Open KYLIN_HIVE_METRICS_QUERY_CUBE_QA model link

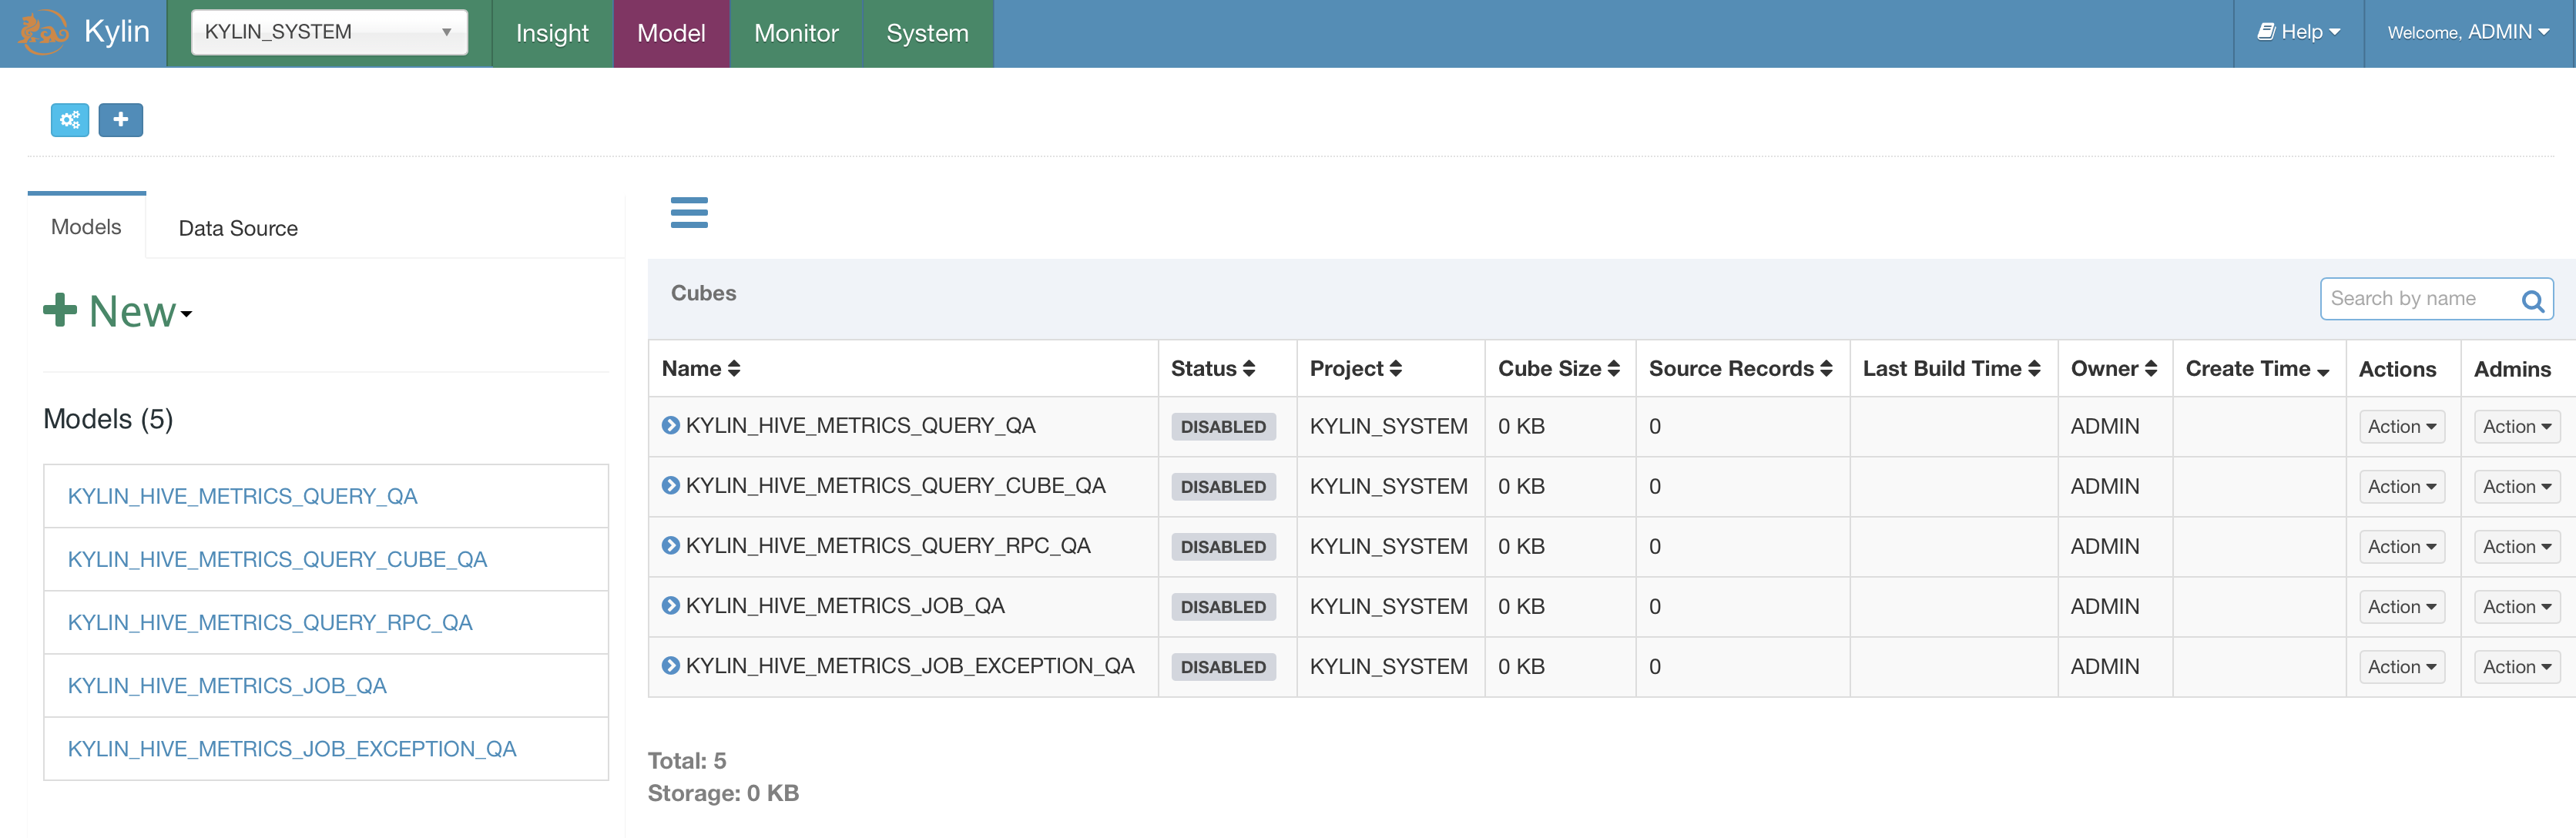277,559
